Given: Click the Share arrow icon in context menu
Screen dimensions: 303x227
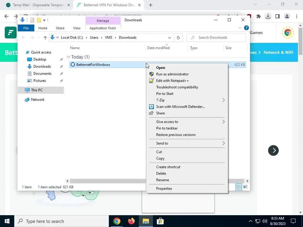Looking at the screenshot, I should click(151, 113).
